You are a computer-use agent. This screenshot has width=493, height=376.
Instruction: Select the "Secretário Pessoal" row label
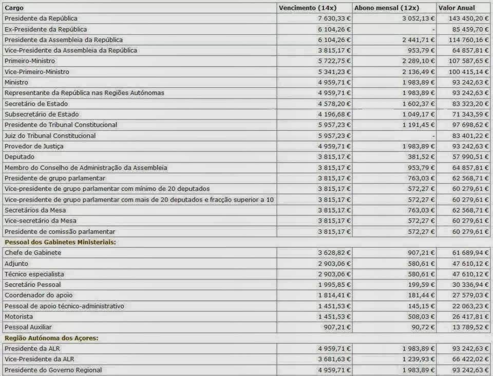click(x=33, y=285)
